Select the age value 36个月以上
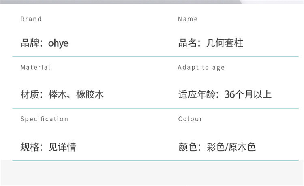Image resolution: width=304 pixels, height=186 pixels. 248,95
